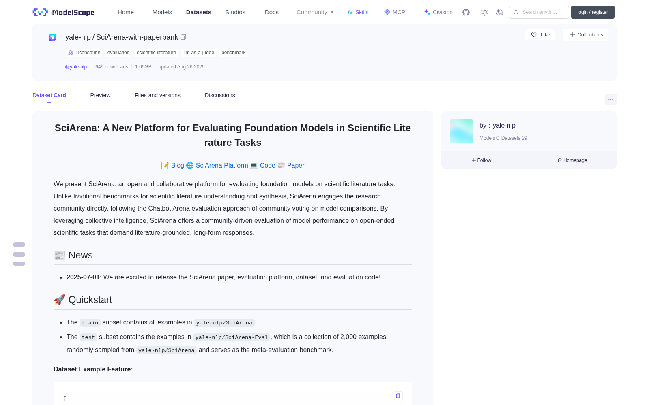Copy dataset name next to SciArena-with-paperbank
The image size is (649, 405).
pos(183,37)
